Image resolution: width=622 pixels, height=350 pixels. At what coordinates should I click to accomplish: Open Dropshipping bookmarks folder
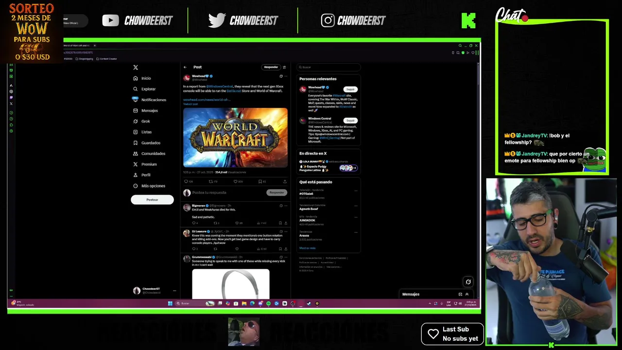pyautogui.click(x=84, y=59)
